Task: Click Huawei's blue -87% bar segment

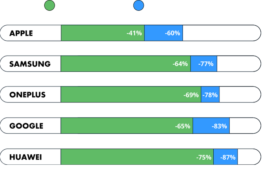Action: 225,157
